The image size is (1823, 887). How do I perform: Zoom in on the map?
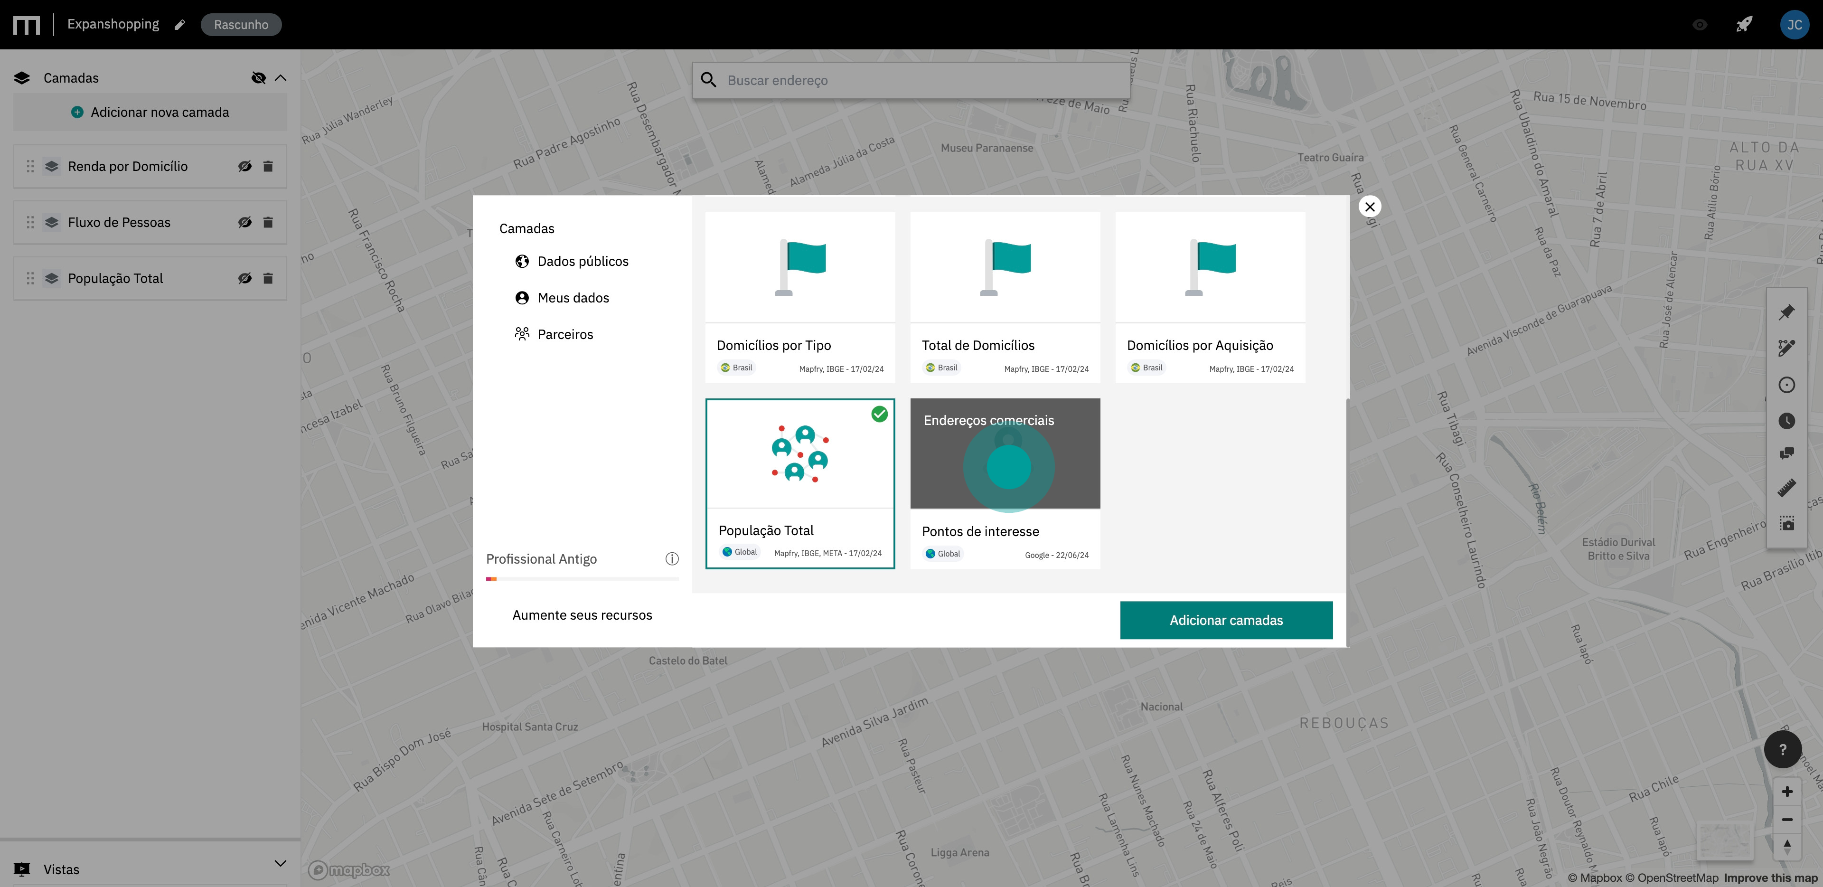coord(1787,792)
